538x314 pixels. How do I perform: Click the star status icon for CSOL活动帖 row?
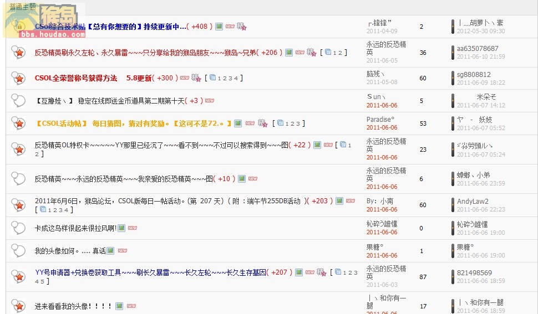[x=18, y=123]
